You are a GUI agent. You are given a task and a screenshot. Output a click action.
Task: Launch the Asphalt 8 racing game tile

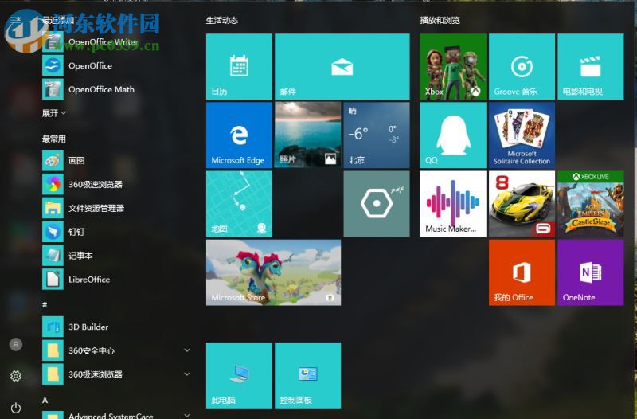pyautogui.click(x=522, y=204)
